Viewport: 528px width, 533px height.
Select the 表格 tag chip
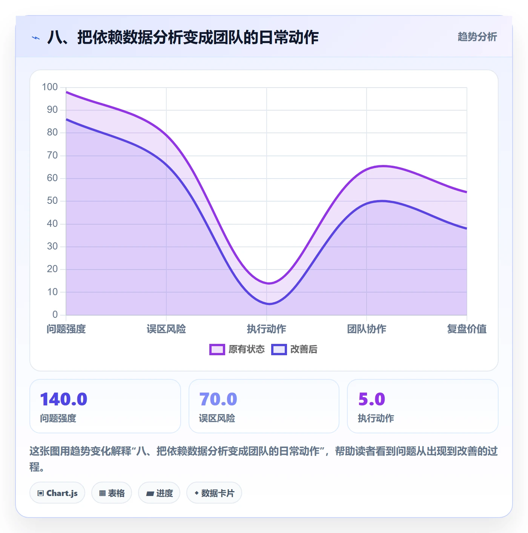(112, 493)
